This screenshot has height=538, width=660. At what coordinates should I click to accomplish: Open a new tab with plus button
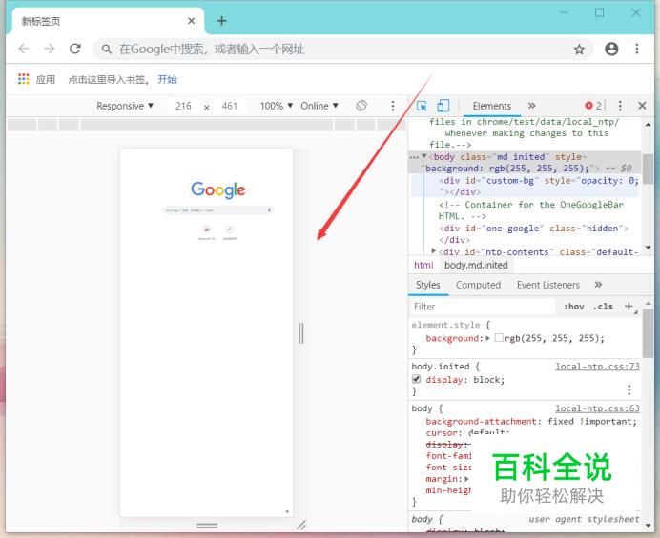(x=221, y=21)
